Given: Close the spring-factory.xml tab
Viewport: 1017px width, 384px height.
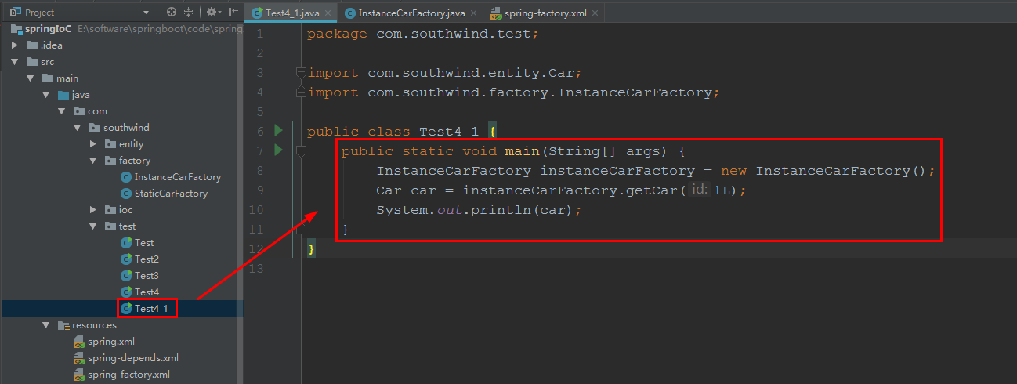Looking at the screenshot, I should click(x=595, y=13).
